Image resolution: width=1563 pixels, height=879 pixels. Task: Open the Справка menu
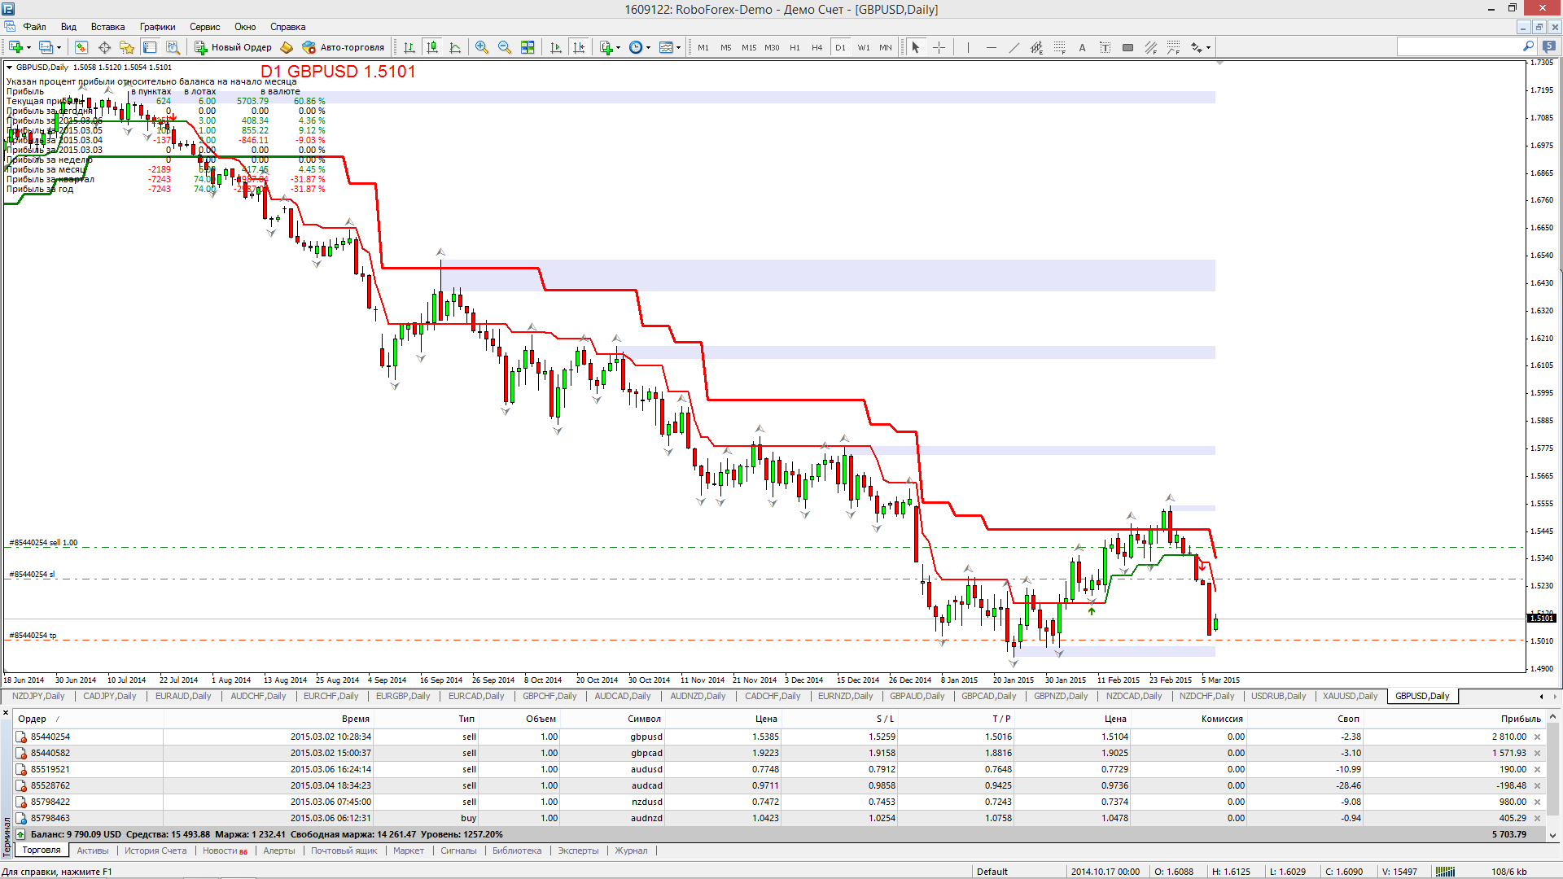click(287, 27)
